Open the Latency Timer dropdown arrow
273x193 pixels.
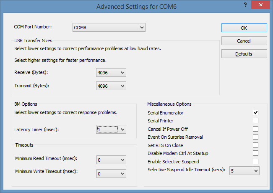coord(122,130)
